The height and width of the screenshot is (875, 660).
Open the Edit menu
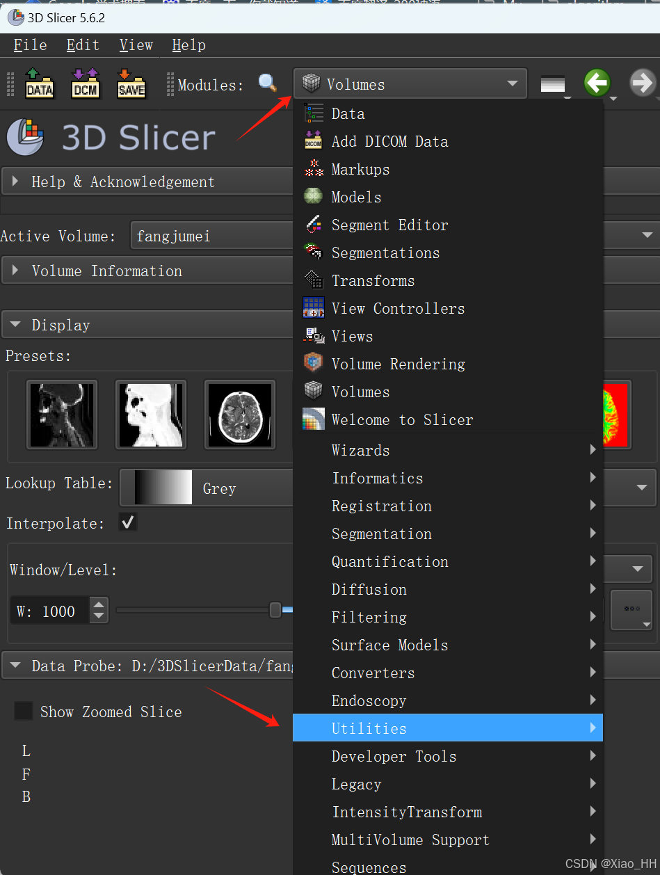coord(83,45)
